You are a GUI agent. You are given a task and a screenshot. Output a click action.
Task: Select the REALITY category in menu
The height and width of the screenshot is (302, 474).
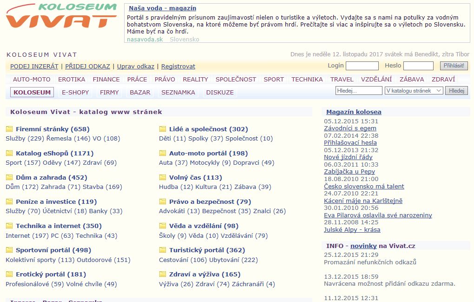coord(195,80)
